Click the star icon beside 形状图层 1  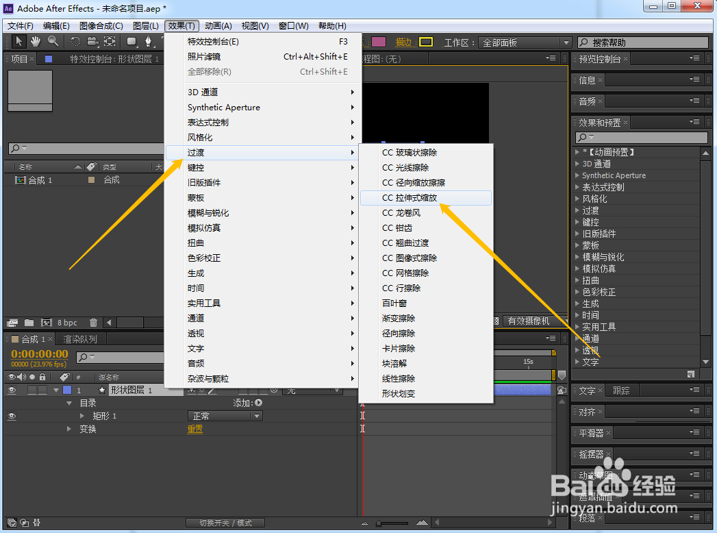(102, 391)
